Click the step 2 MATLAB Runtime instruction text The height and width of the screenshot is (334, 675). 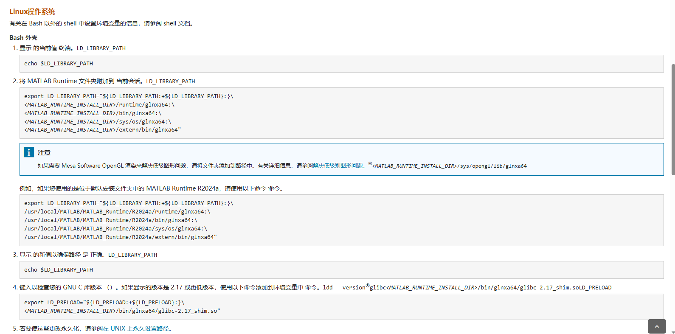107,81
